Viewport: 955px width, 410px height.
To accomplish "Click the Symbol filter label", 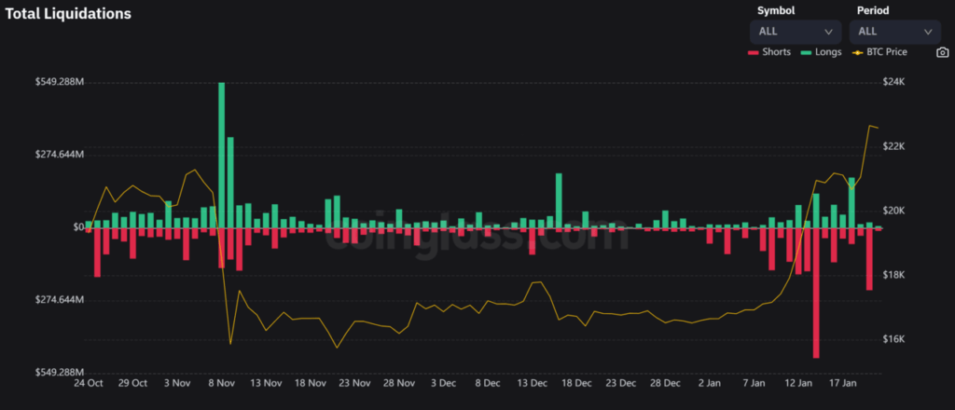I will pyautogui.click(x=775, y=10).
